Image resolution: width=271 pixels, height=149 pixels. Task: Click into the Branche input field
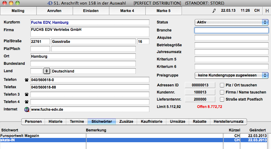(231, 30)
